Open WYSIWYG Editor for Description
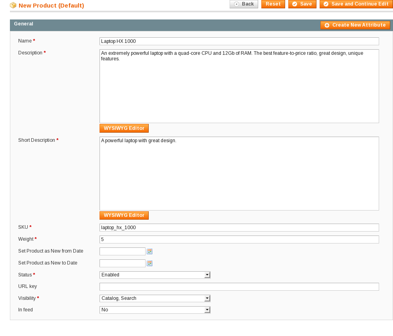Viewport: 393px width, 336px height. pos(124,128)
